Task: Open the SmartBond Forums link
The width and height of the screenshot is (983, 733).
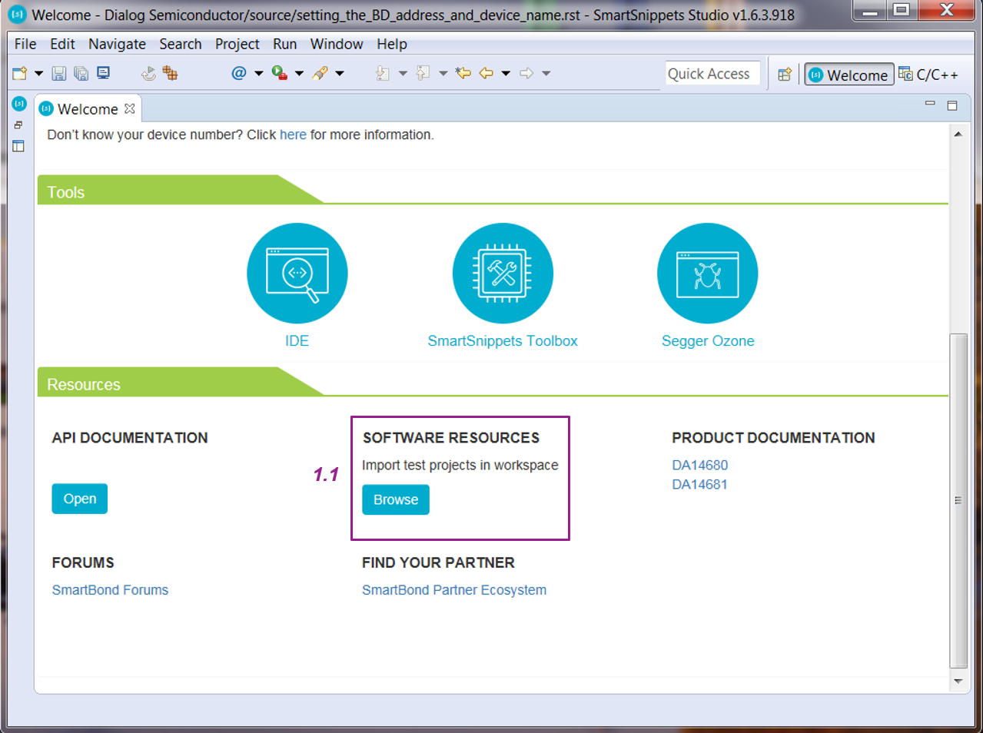Action: pyautogui.click(x=110, y=590)
